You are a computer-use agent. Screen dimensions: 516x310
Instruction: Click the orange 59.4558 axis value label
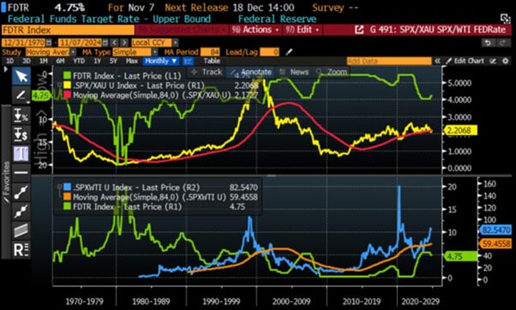pos(495,244)
